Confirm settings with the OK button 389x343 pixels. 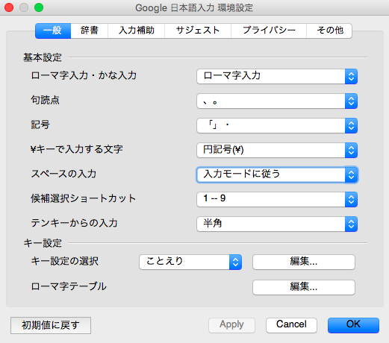(x=353, y=325)
